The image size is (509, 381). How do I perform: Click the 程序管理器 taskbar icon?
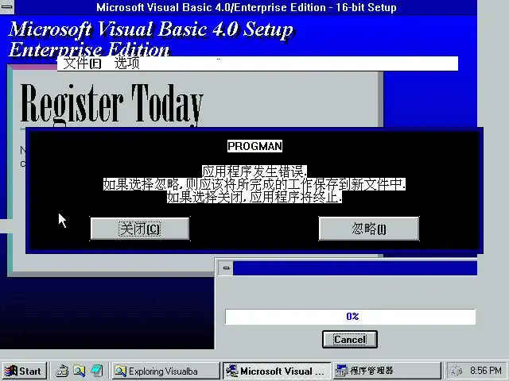[x=342, y=371]
